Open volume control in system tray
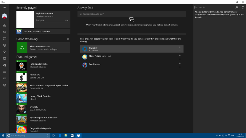The image size is (246, 138). [x=226, y=136]
